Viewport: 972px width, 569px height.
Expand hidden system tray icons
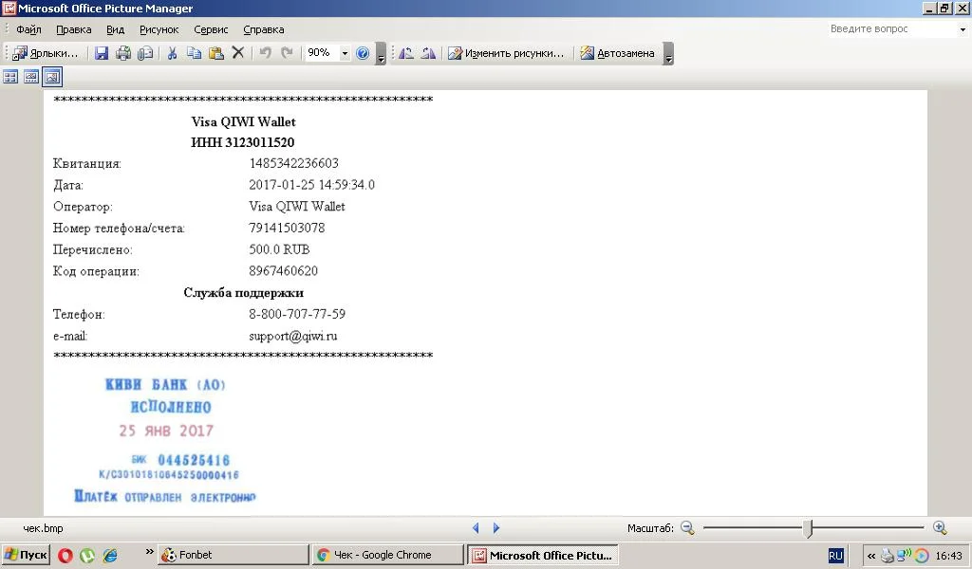(871, 556)
